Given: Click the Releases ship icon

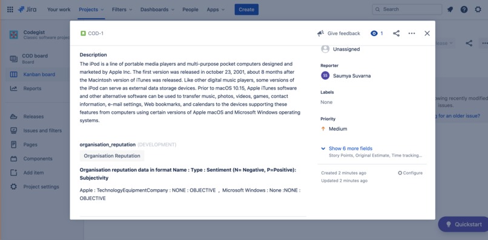Looking at the screenshot, I should 14,117.
